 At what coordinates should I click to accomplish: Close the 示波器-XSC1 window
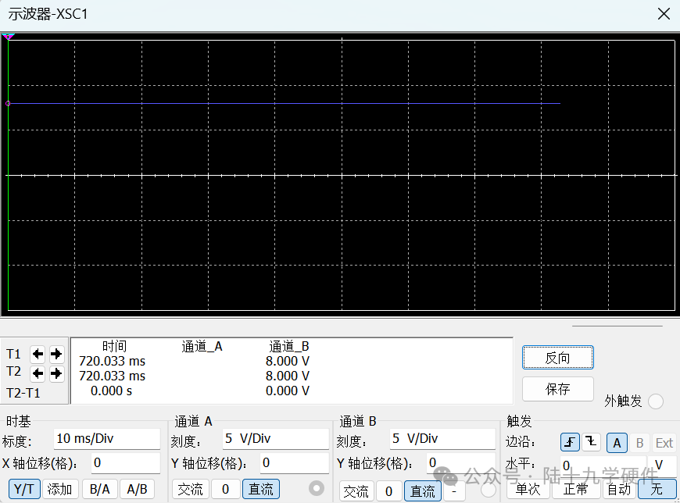[664, 14]
